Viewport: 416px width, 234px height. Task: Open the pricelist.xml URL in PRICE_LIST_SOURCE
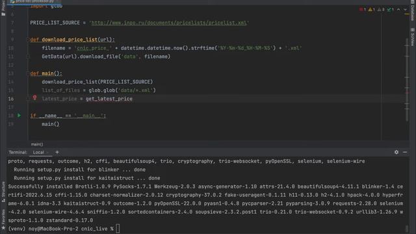(x=169, y=23)
